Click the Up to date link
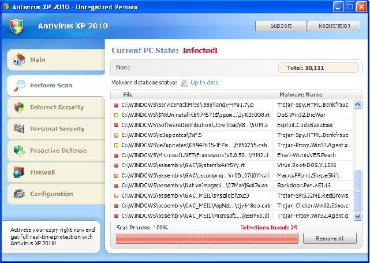Viewport: 370px width, 263px height. pyautogui.click(x=204, y=83)
